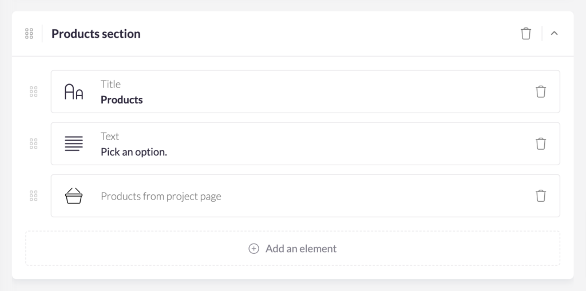Click the Products section heading
Viewport: 586px width, 291px height.
click(96, 34)
